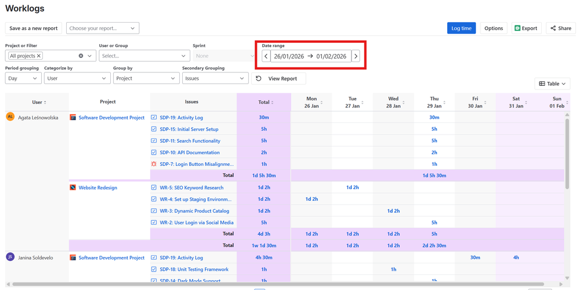Click the next date range arrow
The image size is (579, 290).
tap(356, 56)
